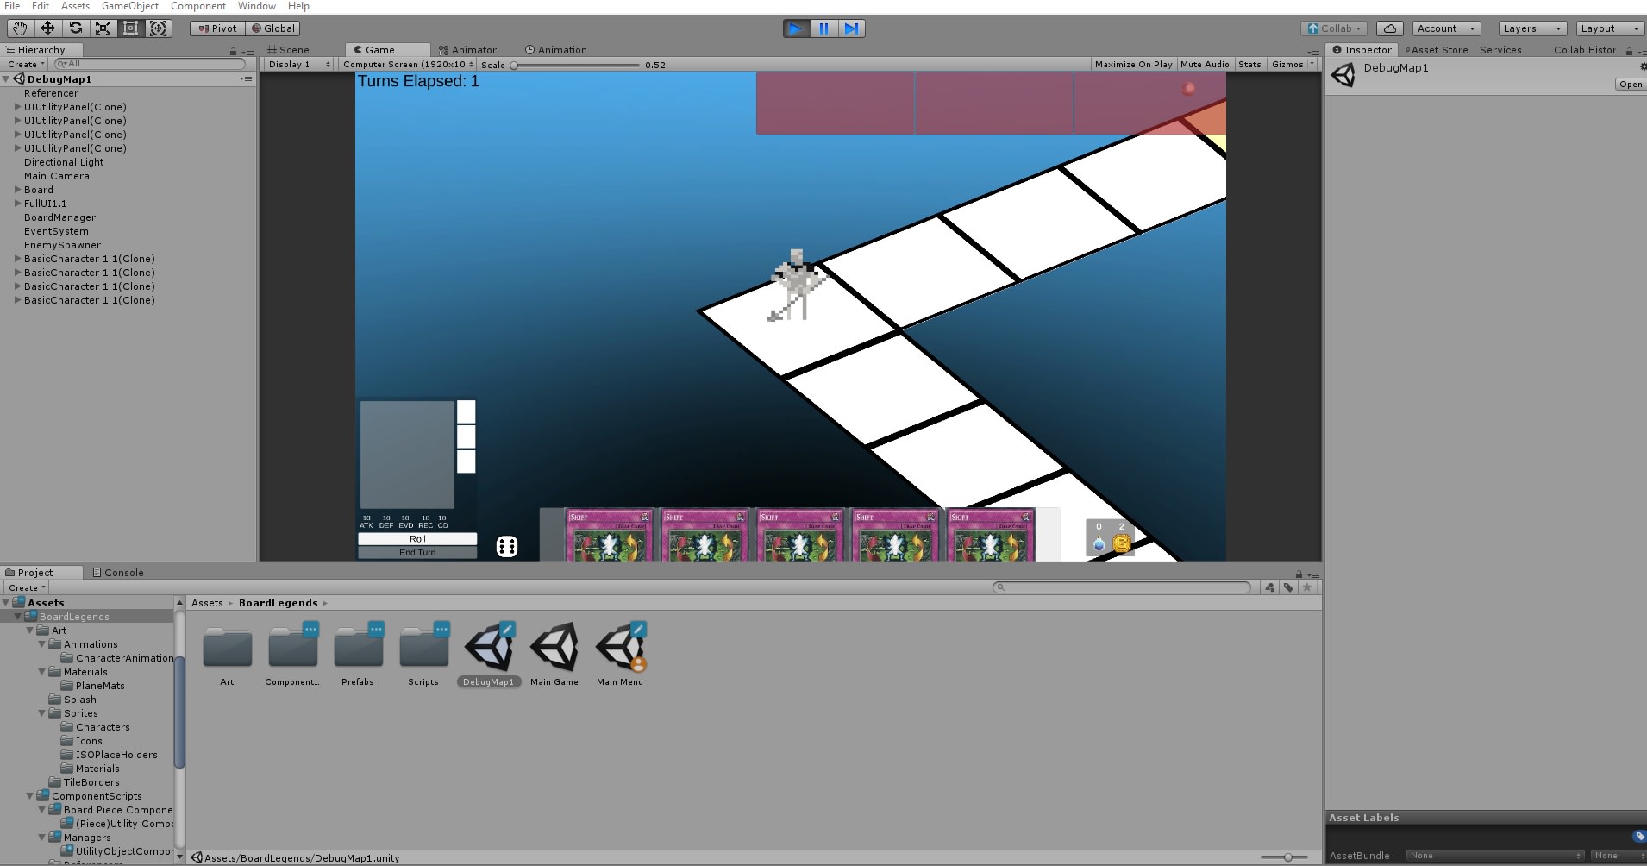Open the Computer Screen resolution dropdown
This screenshot has height=866, width=1647.
(408, 65)
